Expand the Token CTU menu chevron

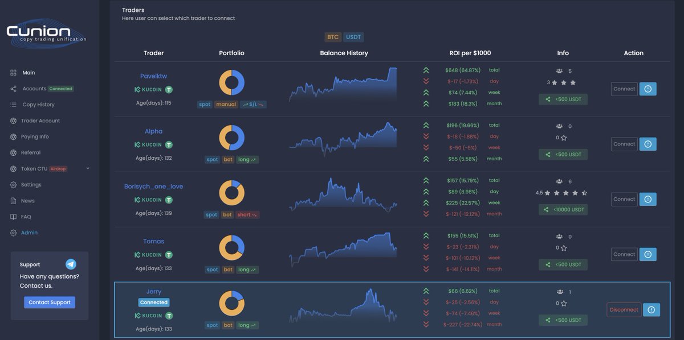[88, 168]
